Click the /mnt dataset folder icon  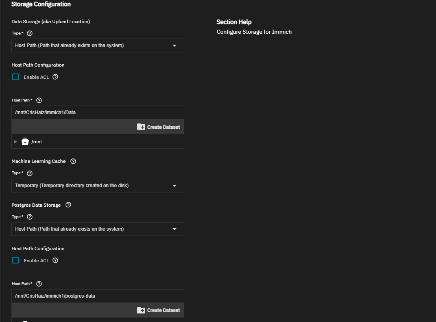pyautogui.click(x=25, y=142)
